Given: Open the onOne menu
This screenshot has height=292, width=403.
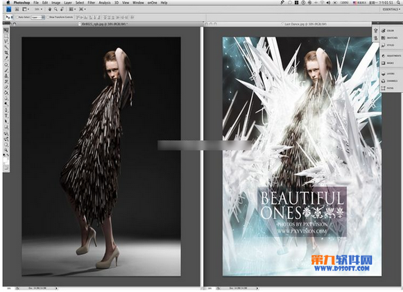Looking at the screenshot, I should point(152,3).
